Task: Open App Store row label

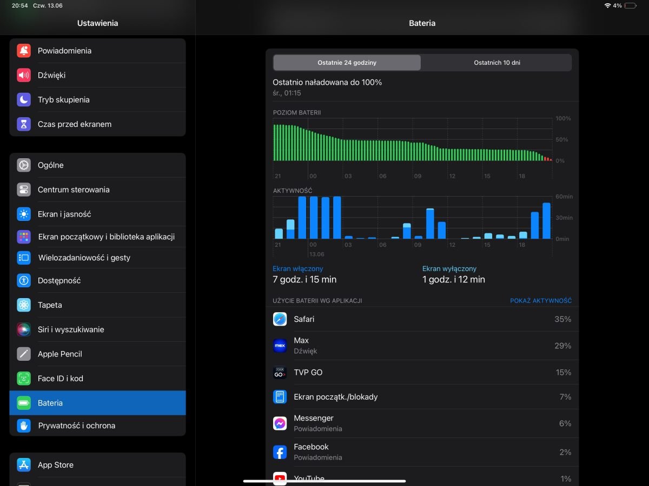Action: [56, 465]
